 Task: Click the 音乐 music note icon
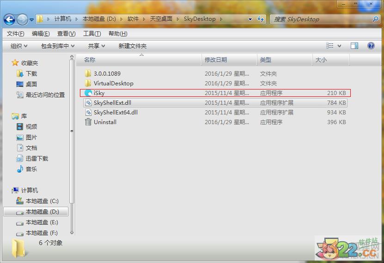tap(20, 169)
